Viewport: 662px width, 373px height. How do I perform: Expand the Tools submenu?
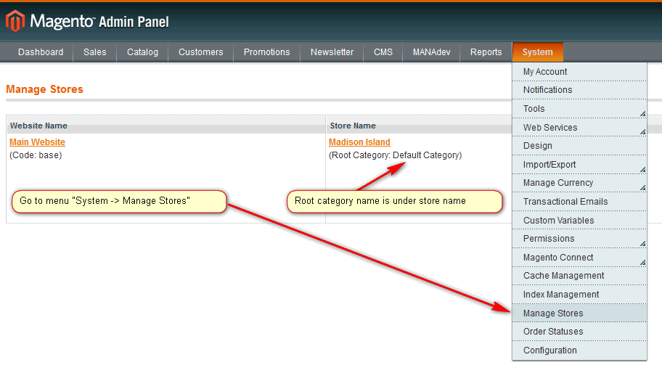click(x=579, y=109)
